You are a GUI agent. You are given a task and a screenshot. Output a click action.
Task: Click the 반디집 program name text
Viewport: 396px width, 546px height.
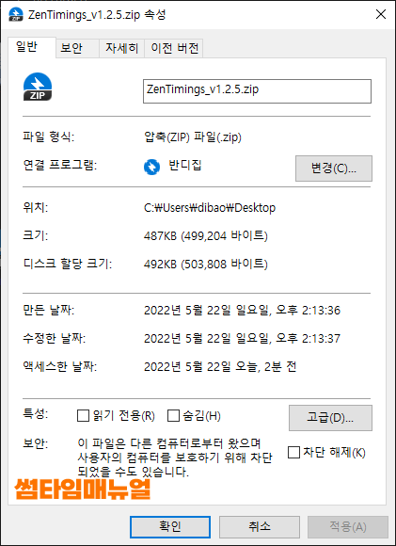tap(184, 165)
